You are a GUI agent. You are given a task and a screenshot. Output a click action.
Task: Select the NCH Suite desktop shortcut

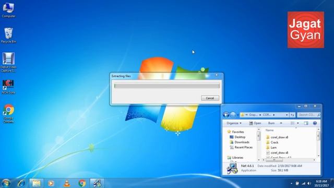pyautogui.click(x=8, y=87)
